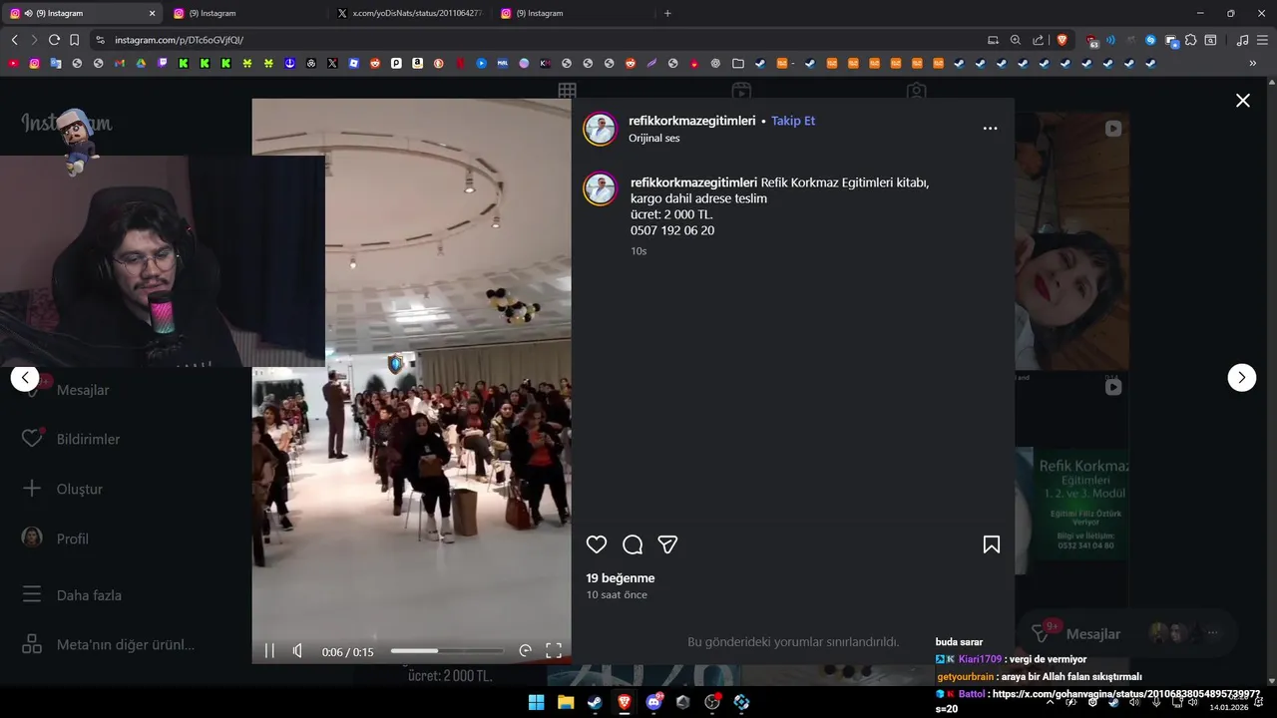Screen dimensions: 1277x718
Task: Open the Instagram bookmark icon
Action: pos(34,63)
